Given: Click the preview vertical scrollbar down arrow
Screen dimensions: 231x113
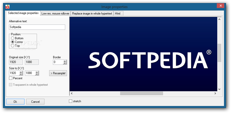Looking at the screenshot, I should [219, 89].
